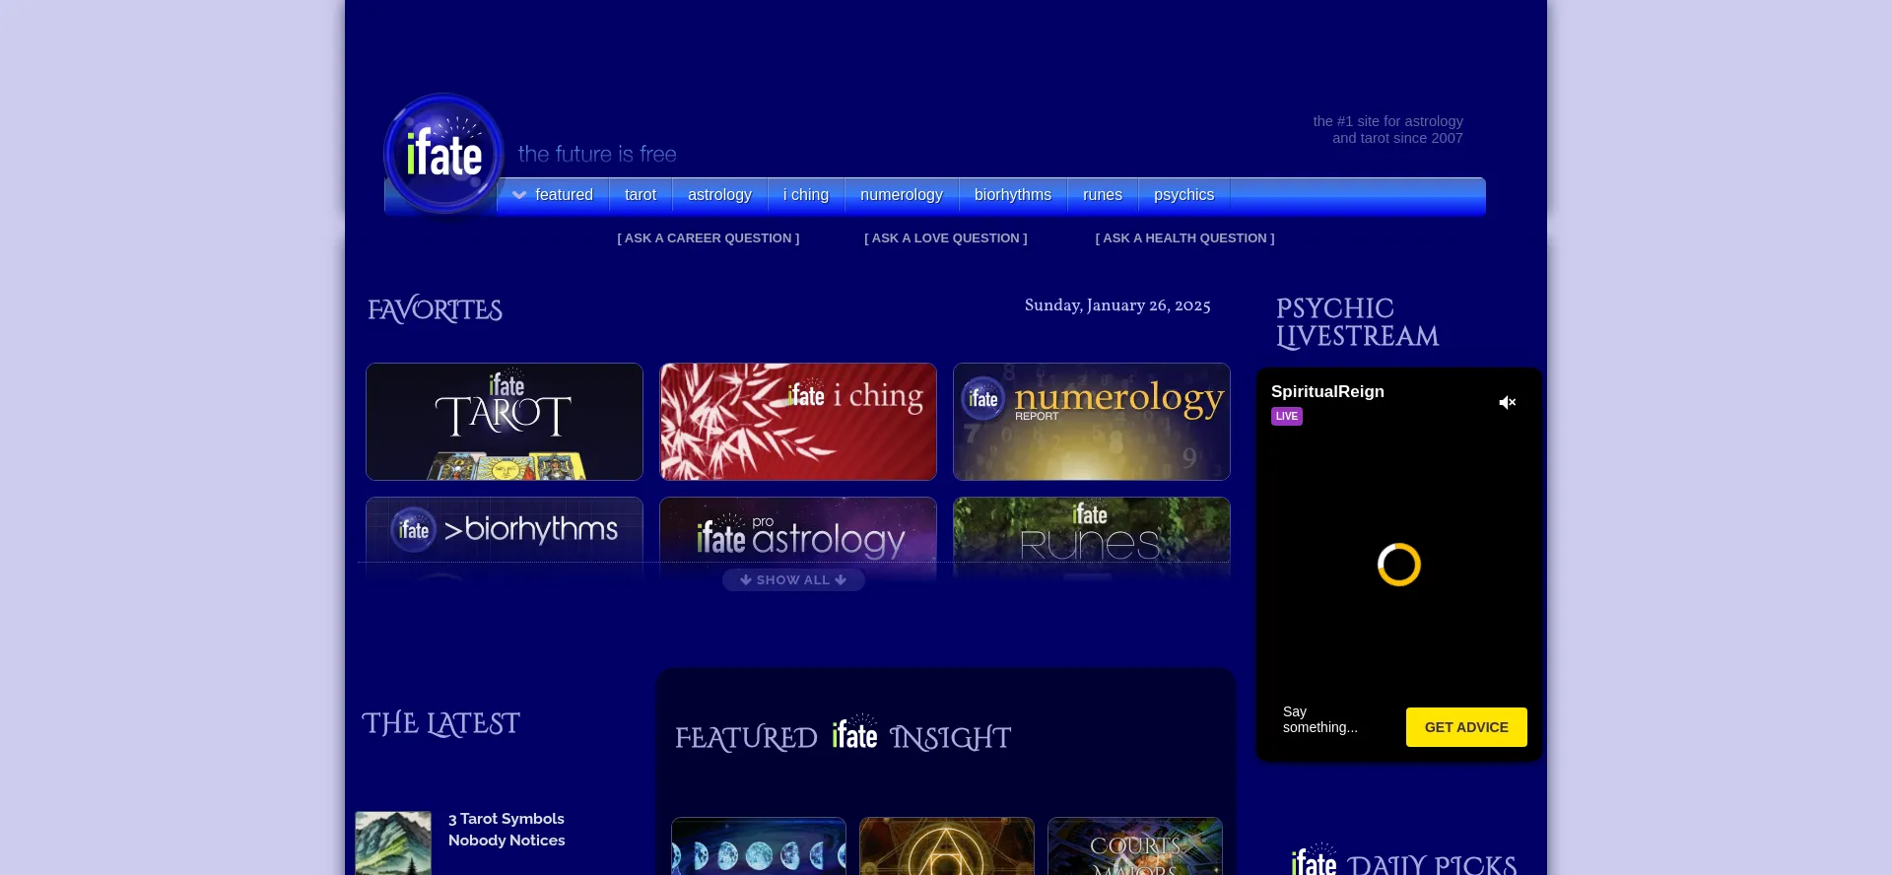The height and width of the screenshot is (875, 1892).
Task: Open the iFate Runes banner
Action: 1091,532
